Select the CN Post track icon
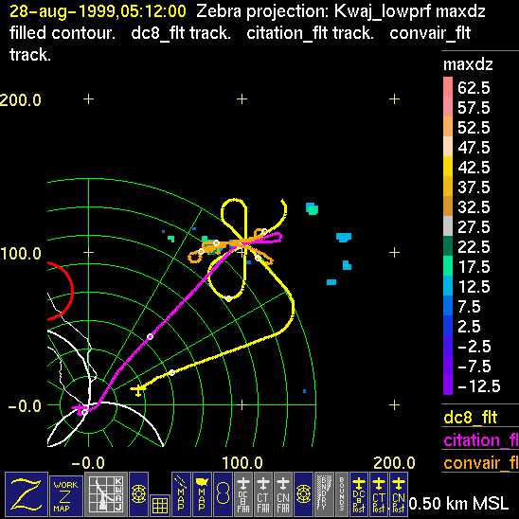The height and width of the screenshot is (519, 519). pyautogui.click(x=399, y=493)
